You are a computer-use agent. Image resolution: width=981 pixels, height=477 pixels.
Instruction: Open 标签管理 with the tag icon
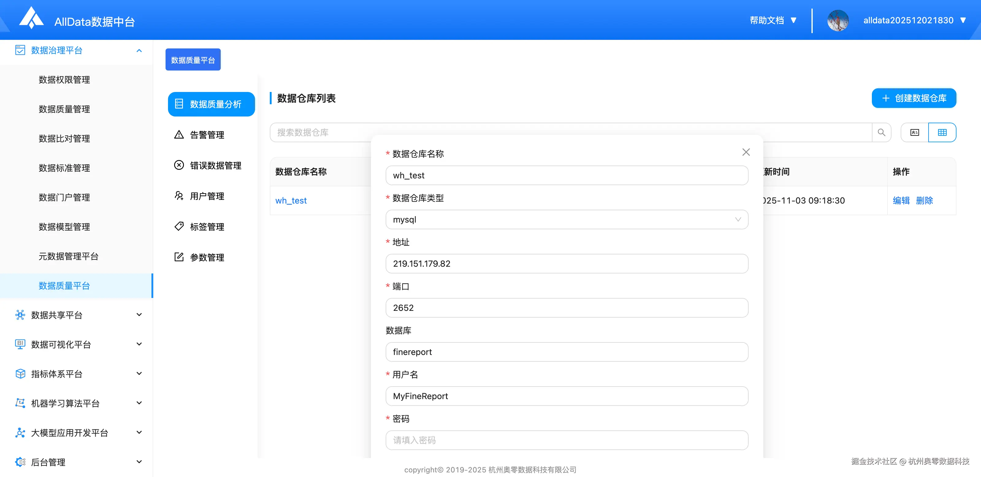(207, 227)
